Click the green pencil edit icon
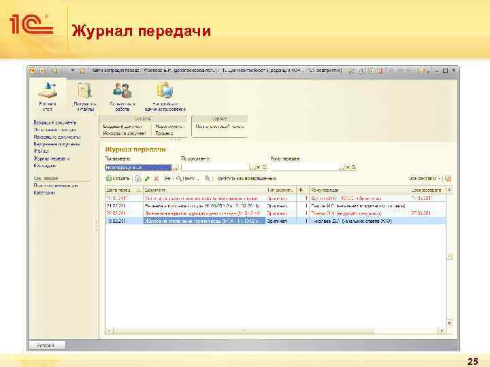490x367 pixels. (147, 179)
